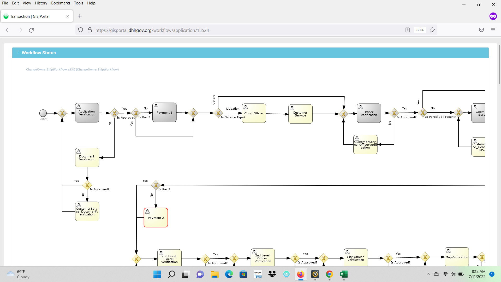
Task: Click the Is Service Type? gateway diamond
Action: 218,113
